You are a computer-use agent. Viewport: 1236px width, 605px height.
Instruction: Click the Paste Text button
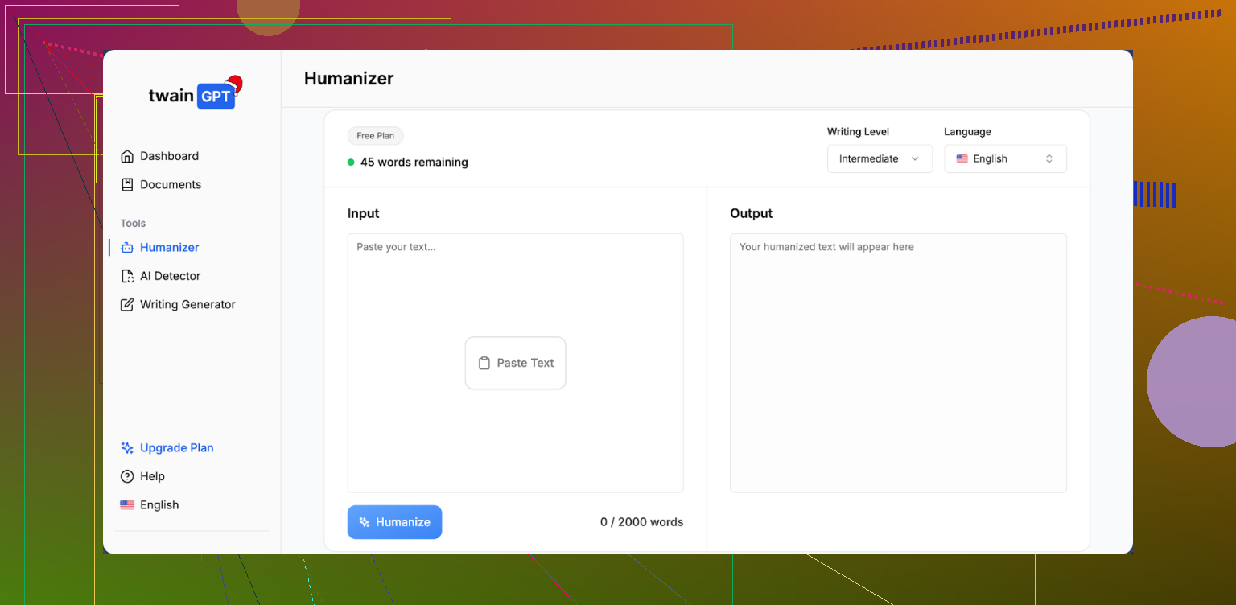pos(515,363)
